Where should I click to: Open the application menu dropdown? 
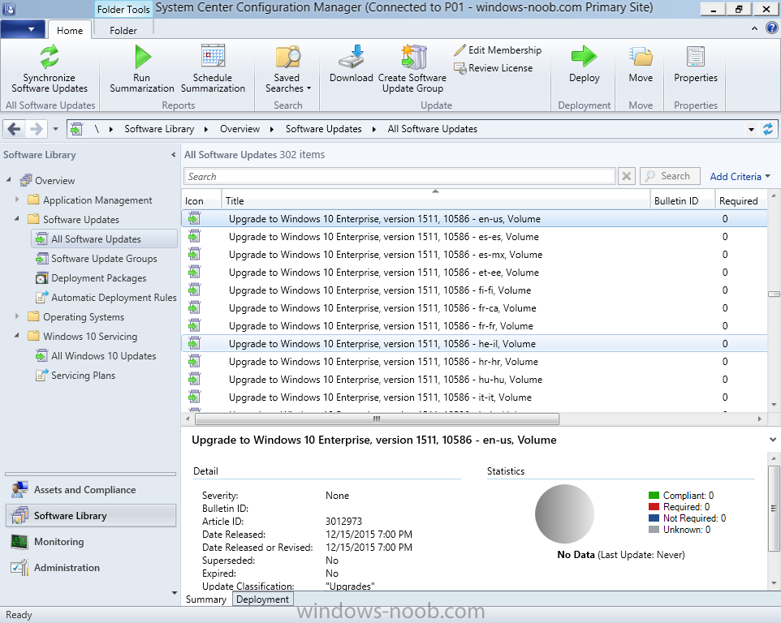[x=23, y=29]
